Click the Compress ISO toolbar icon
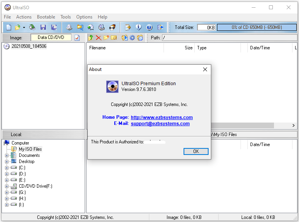The height and width of the screenshot is (222, 299). 80,27
